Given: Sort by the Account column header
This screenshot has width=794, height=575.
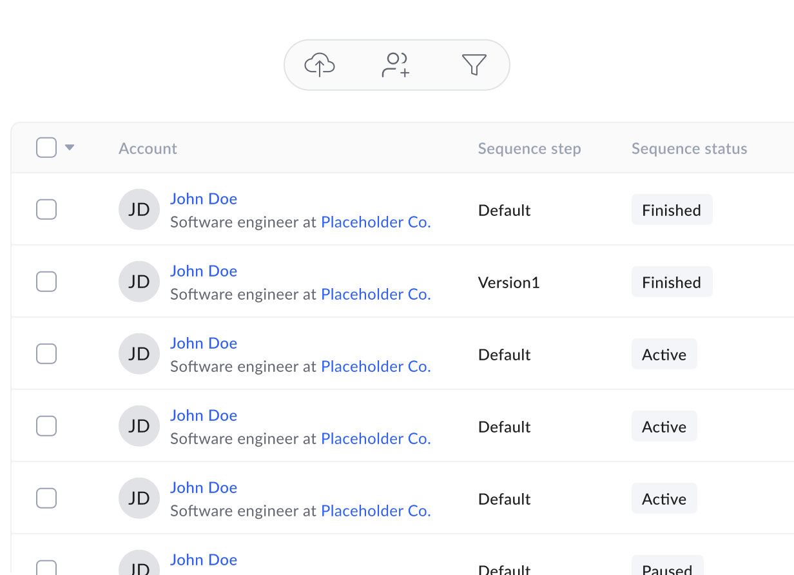Looking at the screenshot, I should tap(148, 149).
